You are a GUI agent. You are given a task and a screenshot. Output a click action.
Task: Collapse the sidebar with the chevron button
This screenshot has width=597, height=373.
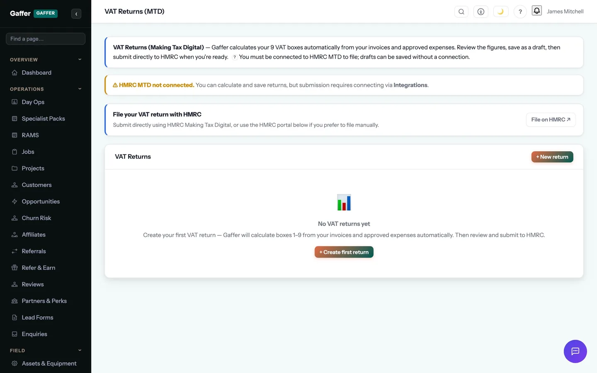(76, 14)
